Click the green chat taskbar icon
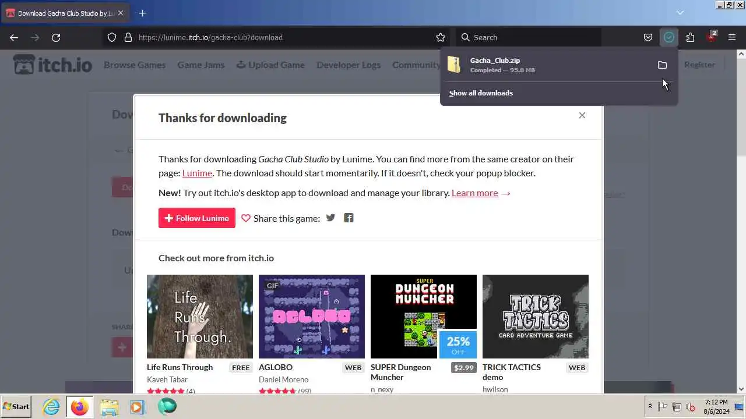This screenshot has height=419, width=746. [167, 406]
